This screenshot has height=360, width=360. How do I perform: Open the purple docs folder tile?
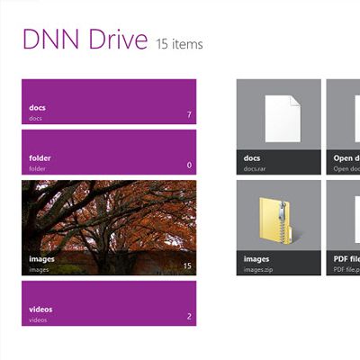[109, 102]
